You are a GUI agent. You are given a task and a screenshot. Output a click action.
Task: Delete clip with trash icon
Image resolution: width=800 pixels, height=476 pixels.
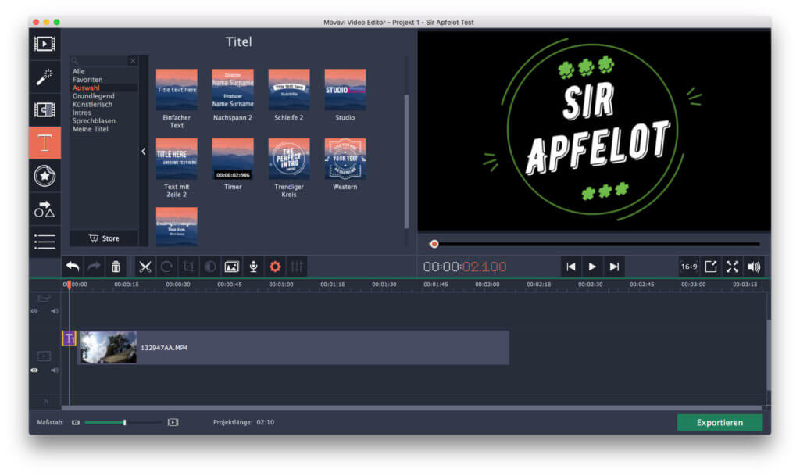pos(116,267)
